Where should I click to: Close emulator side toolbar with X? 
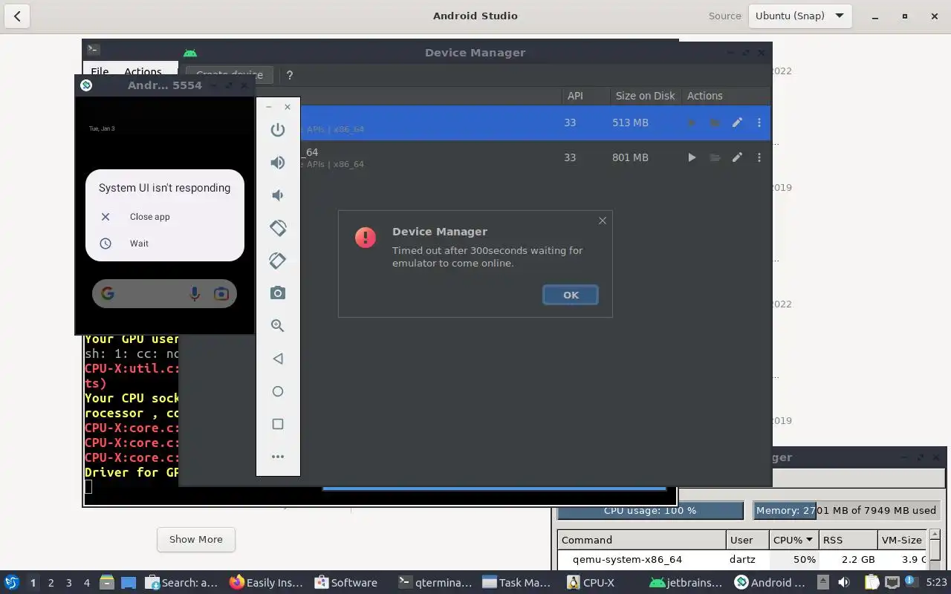pos(288,107)
